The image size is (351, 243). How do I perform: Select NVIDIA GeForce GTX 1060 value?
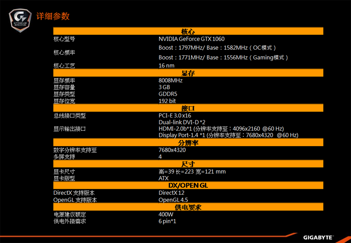point(191,39)
